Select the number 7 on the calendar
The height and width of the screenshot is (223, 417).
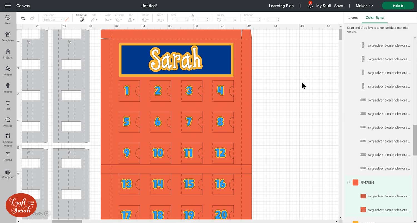point(189,121)
